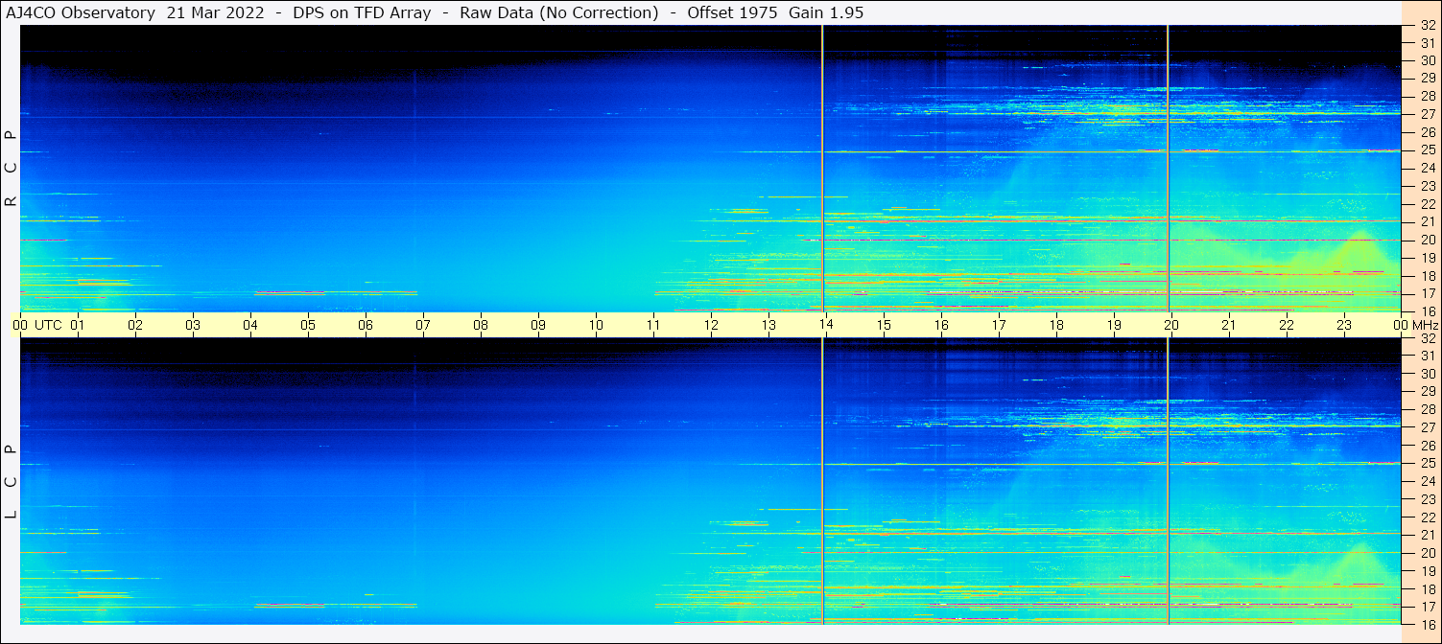Image resolution: width=1442 pixels, height=644 pixels.
Task: Click hour label "12" on time axis
Action: [711, 325]
